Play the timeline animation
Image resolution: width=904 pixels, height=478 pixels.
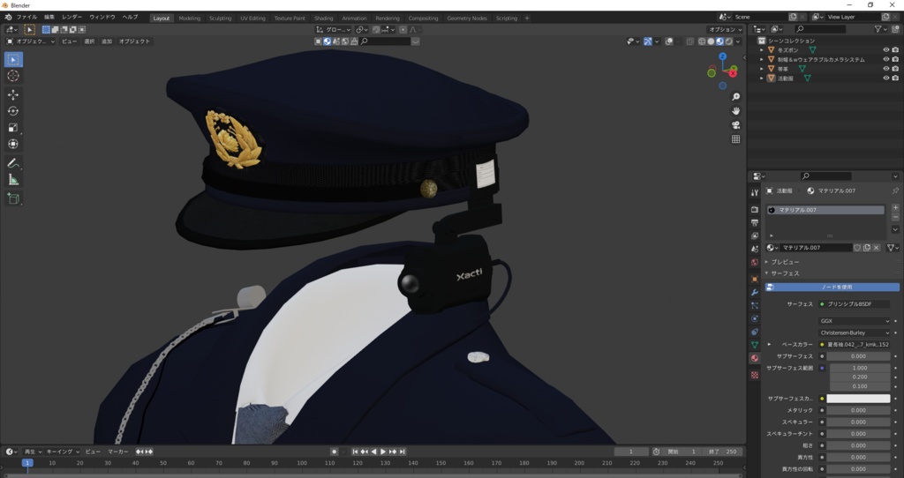[x=383, y=452]
